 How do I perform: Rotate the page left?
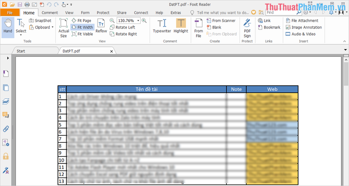[123, 27]
